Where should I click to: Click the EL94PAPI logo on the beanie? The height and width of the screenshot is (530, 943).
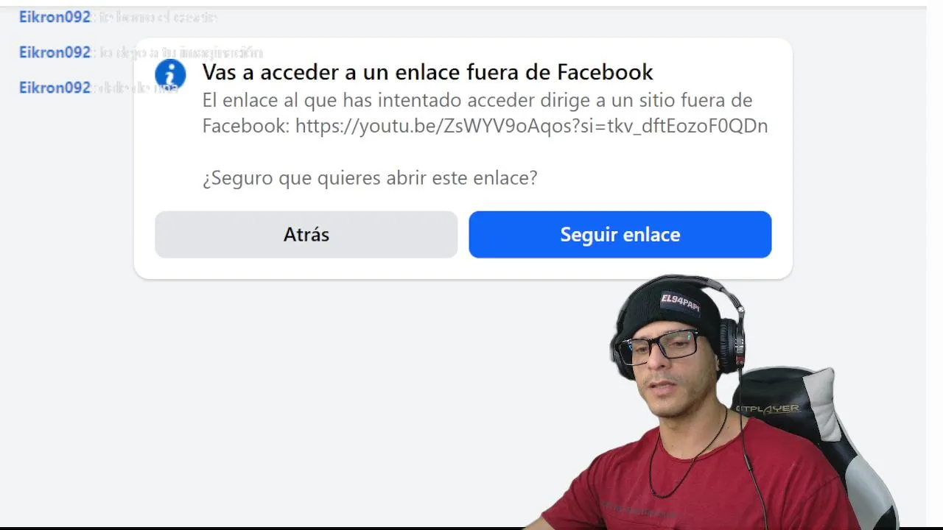pos(679,302)
